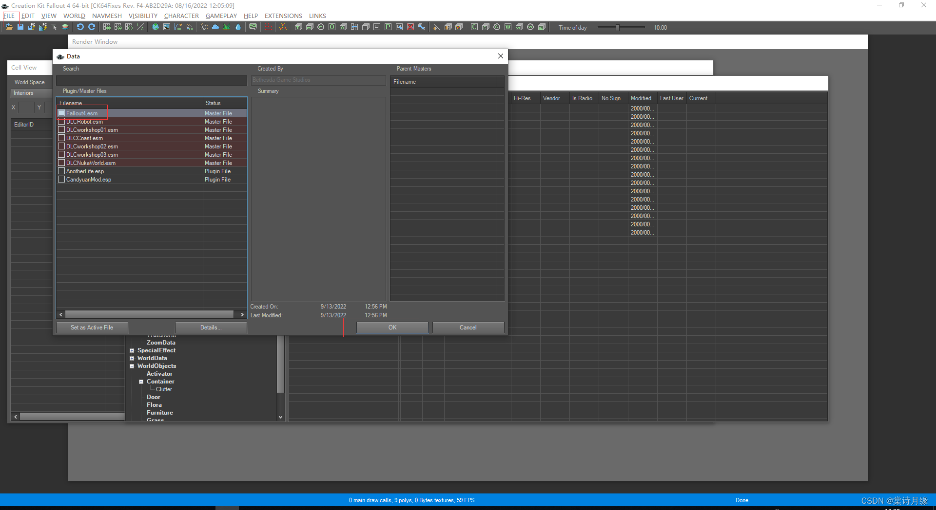Check the Fallout4.esm checkbox
This screenshot has height=510, width=936.
click(61, 113)
